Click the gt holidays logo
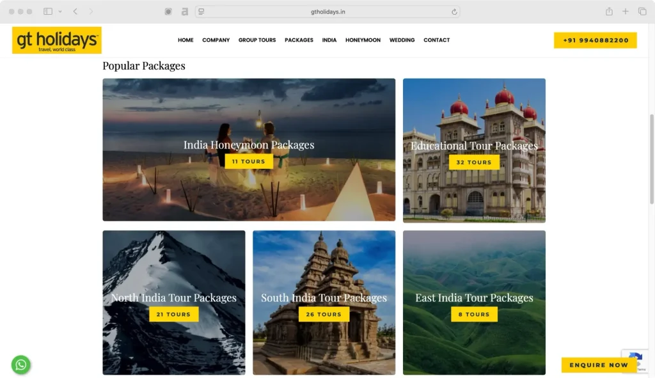This screenshot has width=655, height=378. (x=57, y=40)
